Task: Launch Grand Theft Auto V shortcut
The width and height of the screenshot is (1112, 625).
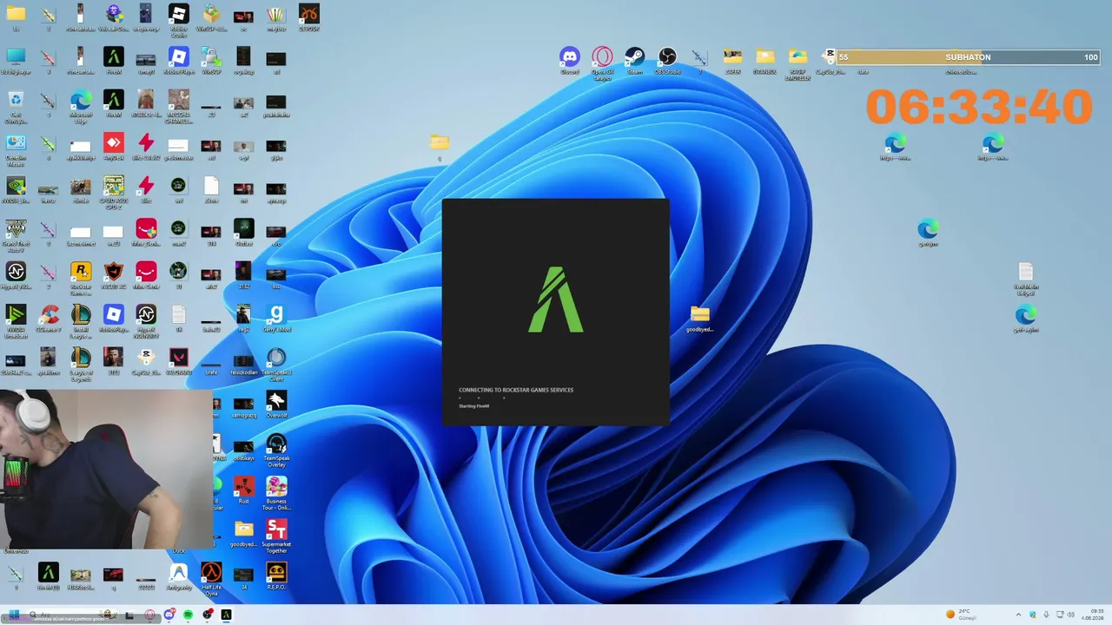Action: coord(16,234)
